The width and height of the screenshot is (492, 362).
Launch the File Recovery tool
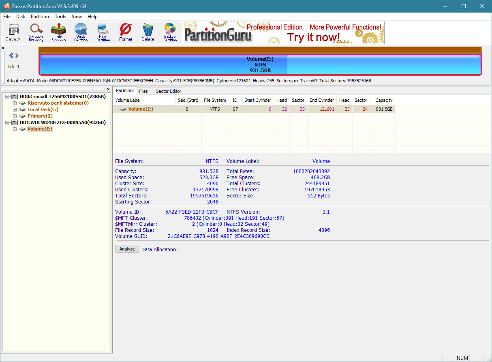[x=59, y=32]
